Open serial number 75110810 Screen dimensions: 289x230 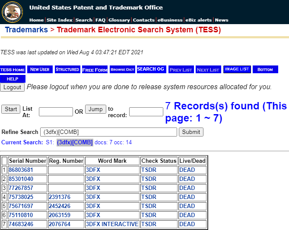point(21,215)
